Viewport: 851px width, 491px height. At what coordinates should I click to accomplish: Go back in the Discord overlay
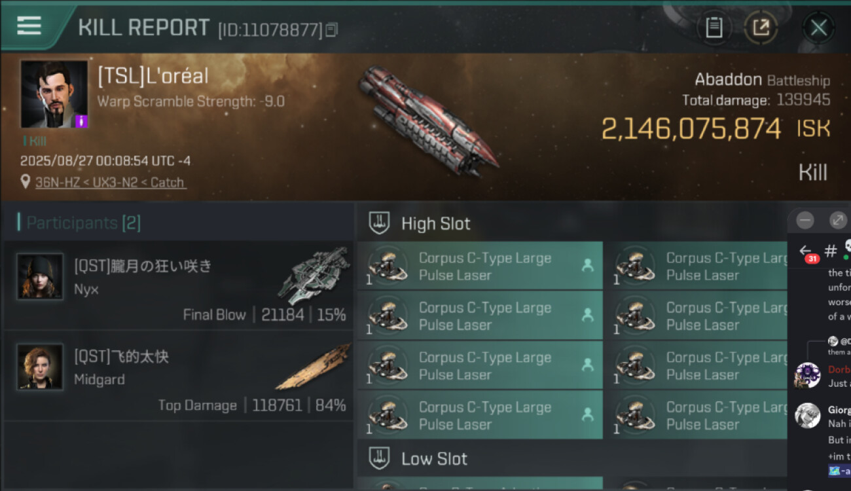point(806,251)
